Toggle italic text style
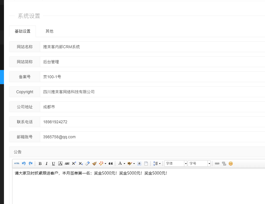 pos(46,163)
